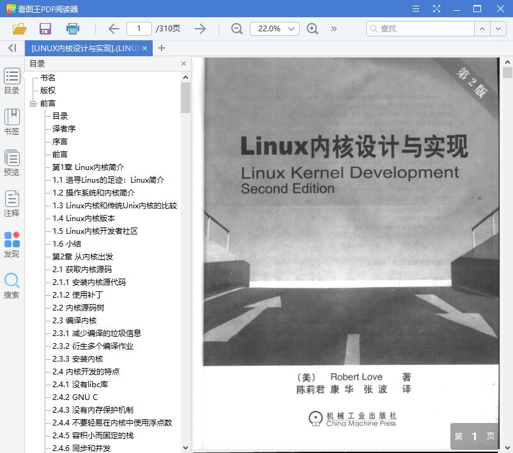Jump to 2.1 获取内核源码
The height and width of the screenshot is (453, 513).
[82, 270]
